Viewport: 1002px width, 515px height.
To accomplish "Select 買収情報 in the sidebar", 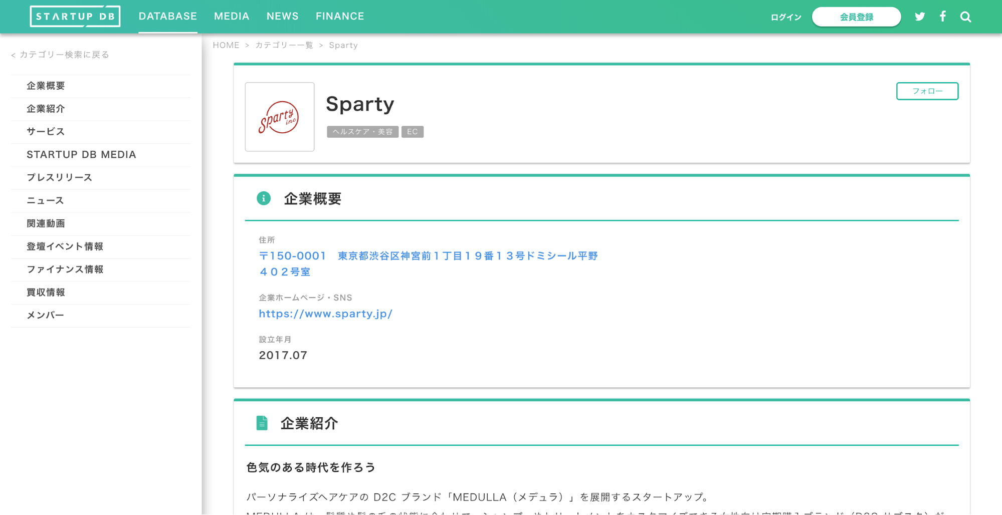I will coord(101,293).
